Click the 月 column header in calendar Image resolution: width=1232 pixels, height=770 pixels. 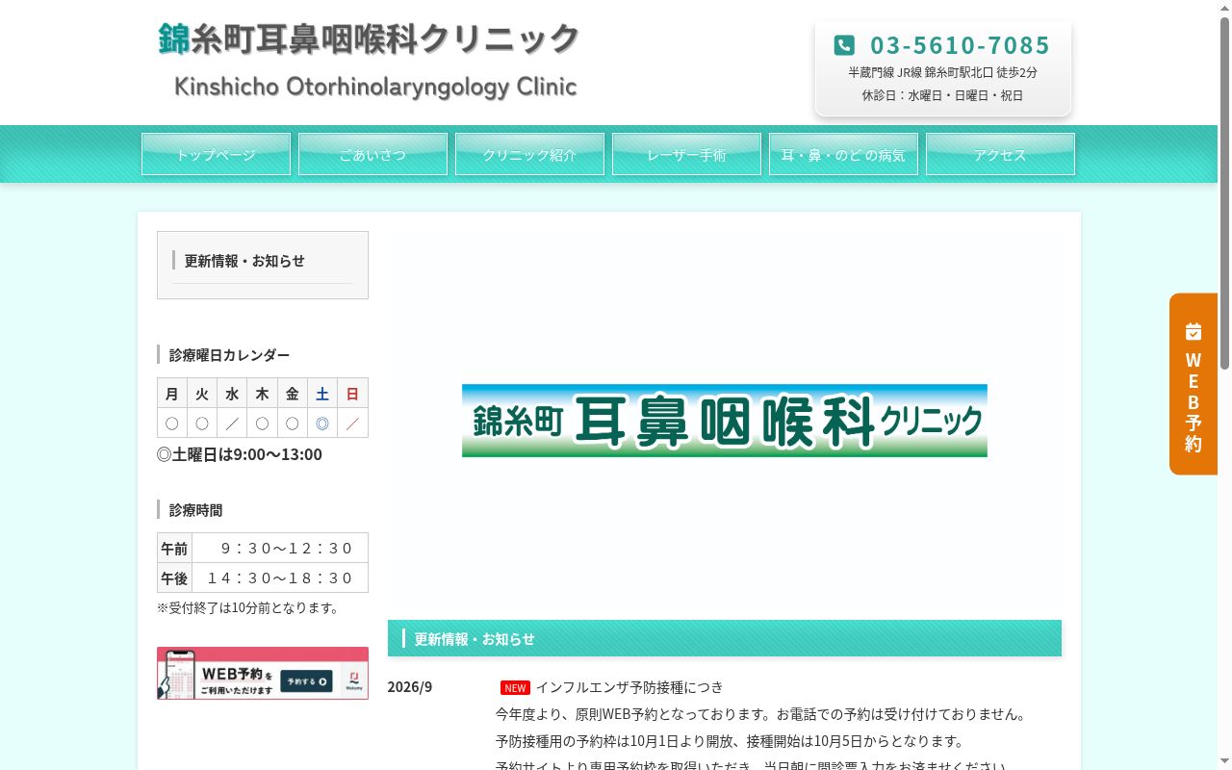coord(172,394)
